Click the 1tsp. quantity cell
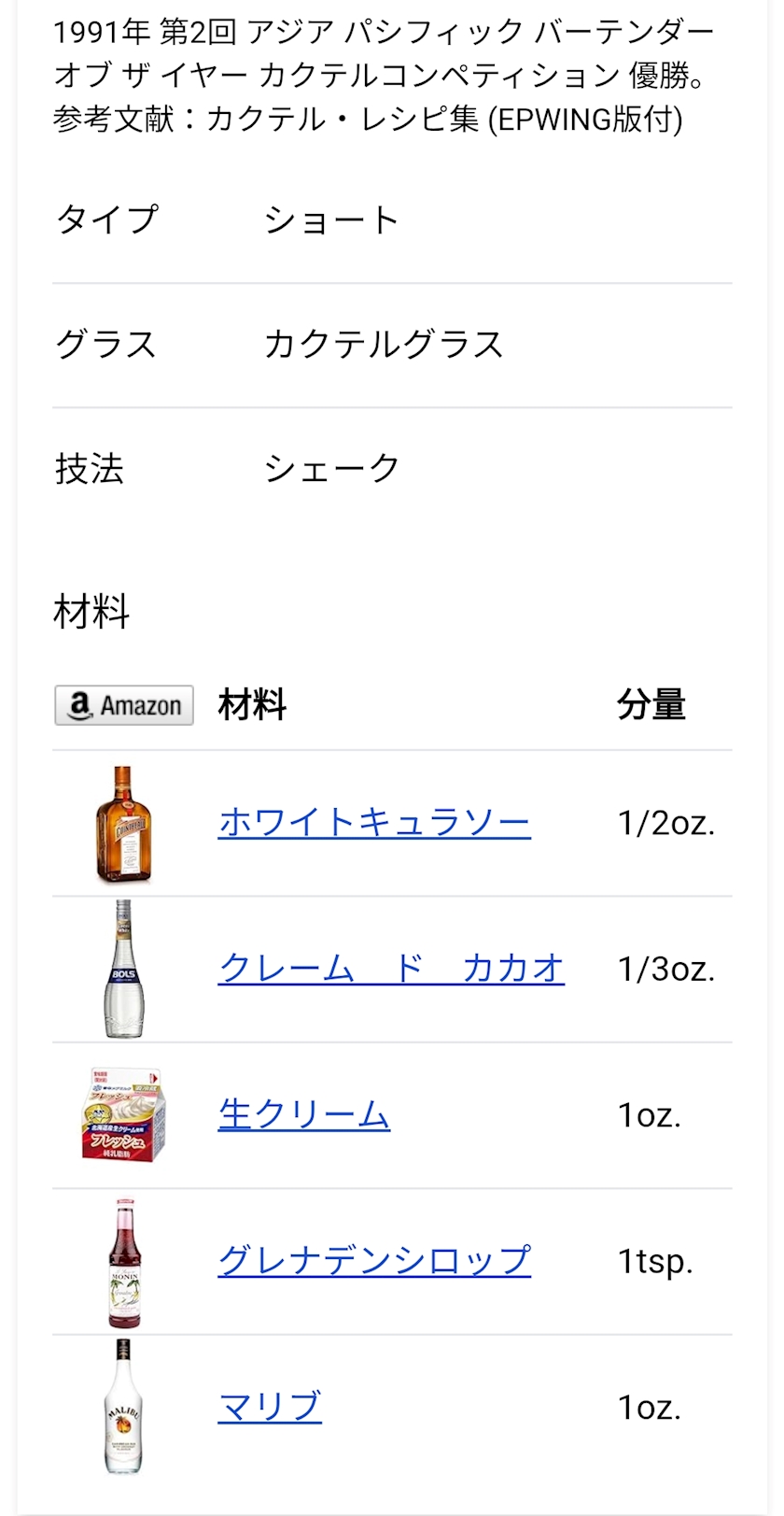The width and height of the screenshot is (784, 1516). pyautogui.click(x=655, y=1261)
